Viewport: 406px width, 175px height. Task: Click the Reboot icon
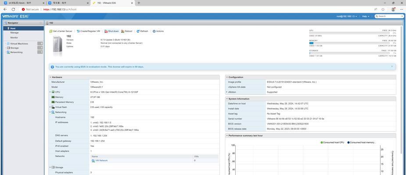(122, 31)
